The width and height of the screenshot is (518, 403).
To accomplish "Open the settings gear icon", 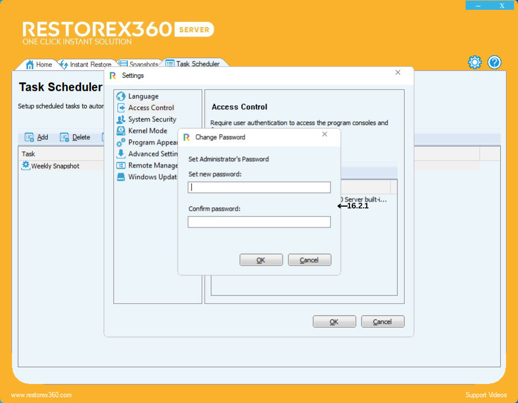I will pos(474,62).
